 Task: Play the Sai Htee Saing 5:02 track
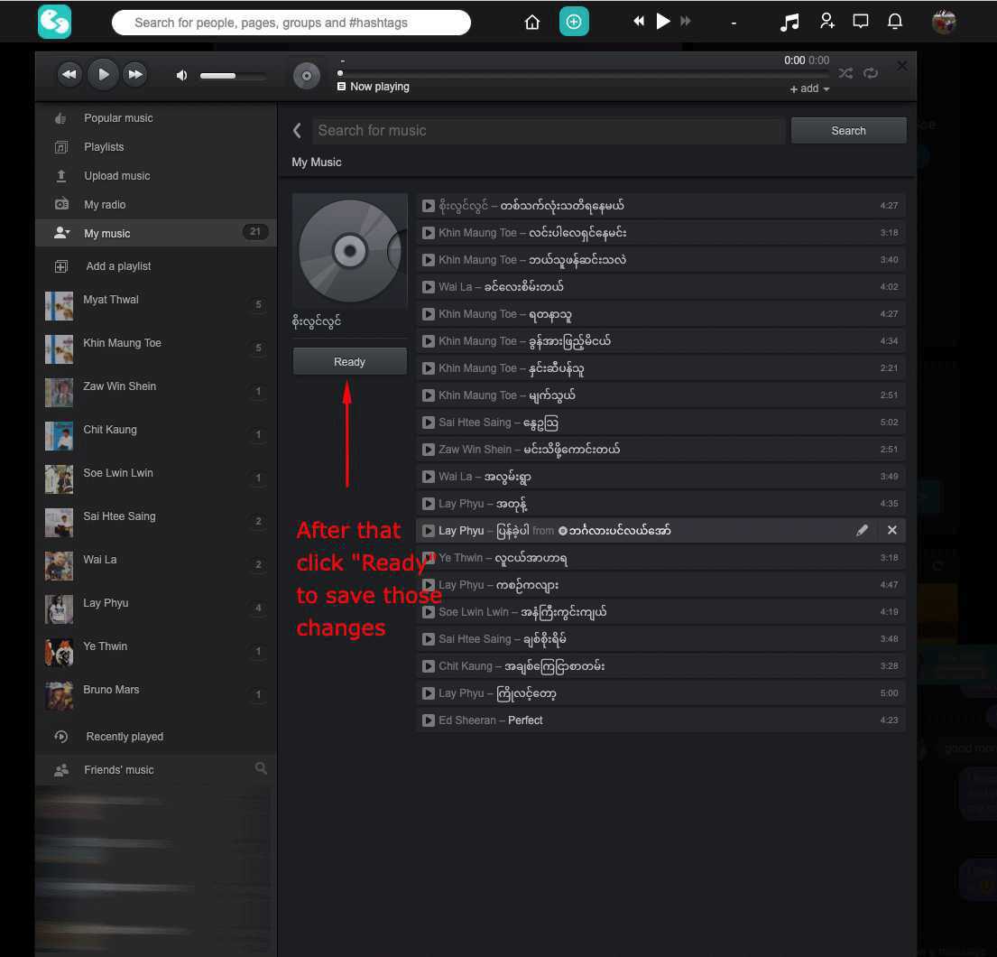pyautogui.click(x=429, y=423)
